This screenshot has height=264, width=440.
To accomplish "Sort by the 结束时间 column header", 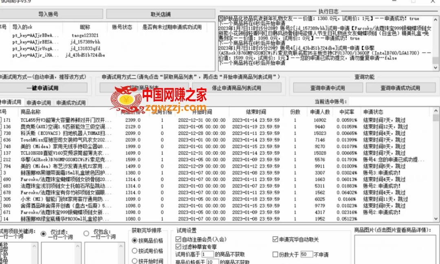I will (x=256, y=112).
